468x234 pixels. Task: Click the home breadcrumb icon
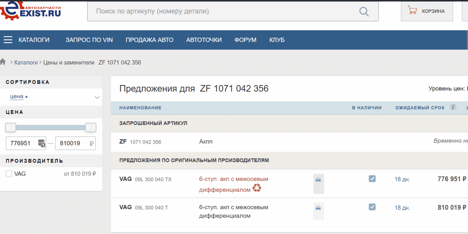click(3, 62)
